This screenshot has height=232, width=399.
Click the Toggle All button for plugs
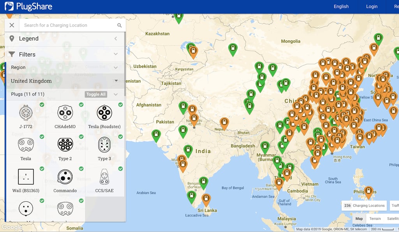(x=96, y=94)
